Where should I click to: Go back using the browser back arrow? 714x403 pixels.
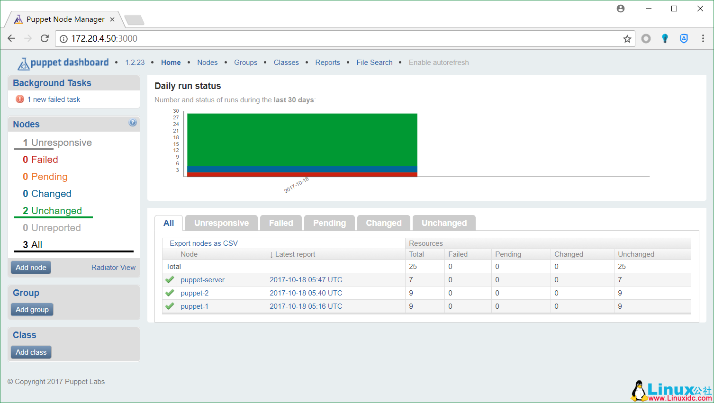click(x=12, y=39)
